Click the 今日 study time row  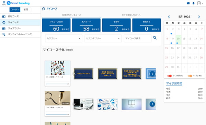coord(184,89)
